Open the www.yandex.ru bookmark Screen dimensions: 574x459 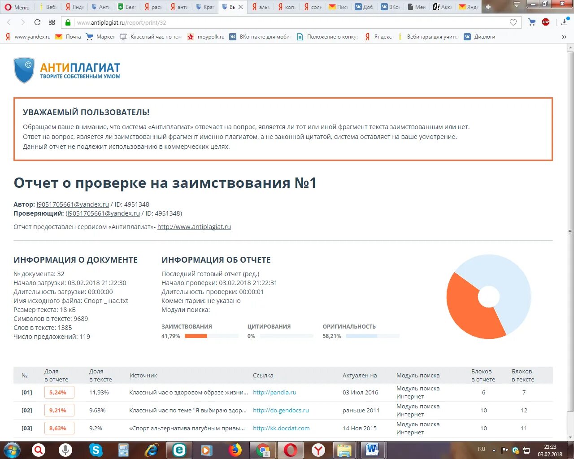pos(28,37)
